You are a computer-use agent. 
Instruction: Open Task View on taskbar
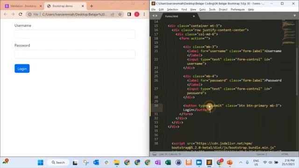75,162
